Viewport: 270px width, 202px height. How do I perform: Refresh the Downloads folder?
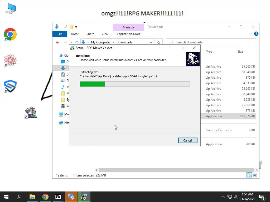(x=158, y=42)
